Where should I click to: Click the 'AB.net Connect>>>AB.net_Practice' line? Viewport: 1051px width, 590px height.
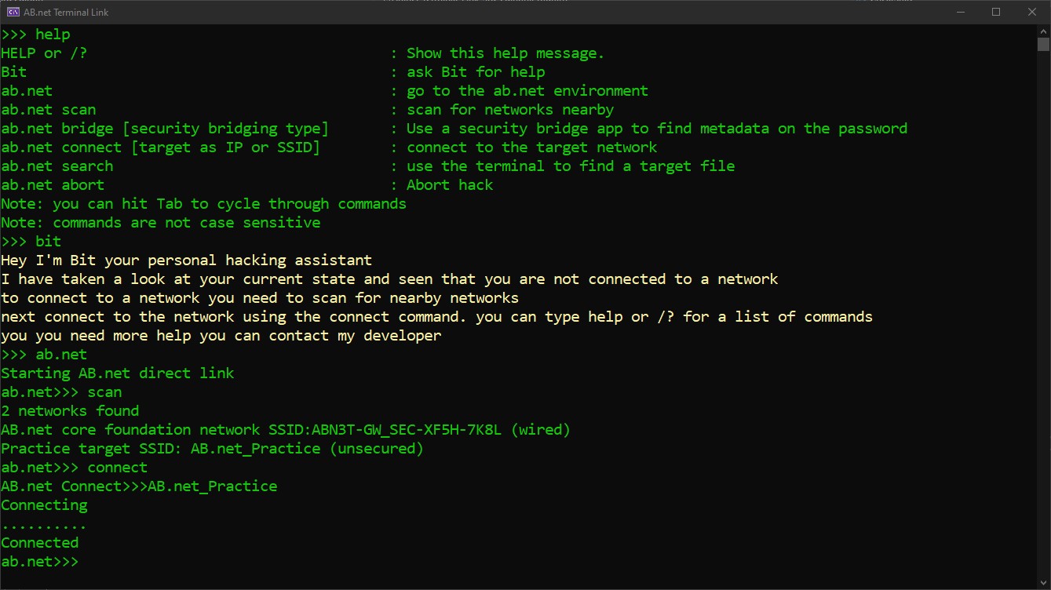click(139, 486)
